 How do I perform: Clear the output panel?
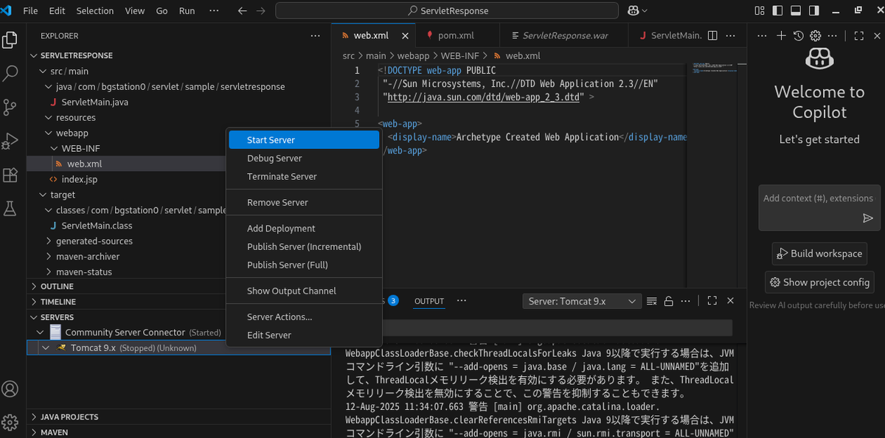pos(651,301)
